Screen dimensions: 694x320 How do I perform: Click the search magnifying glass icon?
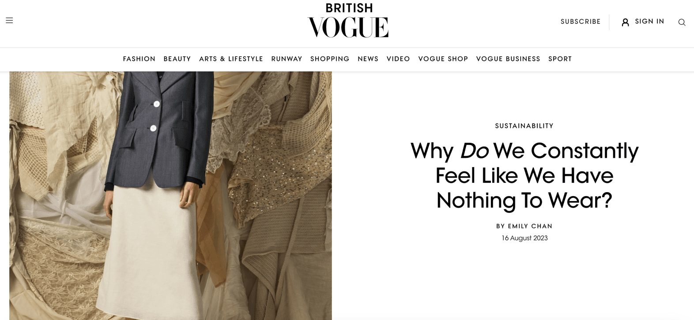click(x=682, y=22)
